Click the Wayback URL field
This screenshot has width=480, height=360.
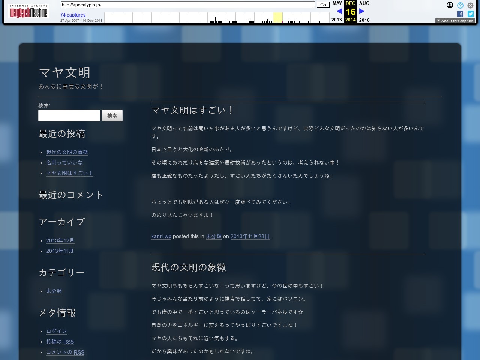(x=187, y=5)
